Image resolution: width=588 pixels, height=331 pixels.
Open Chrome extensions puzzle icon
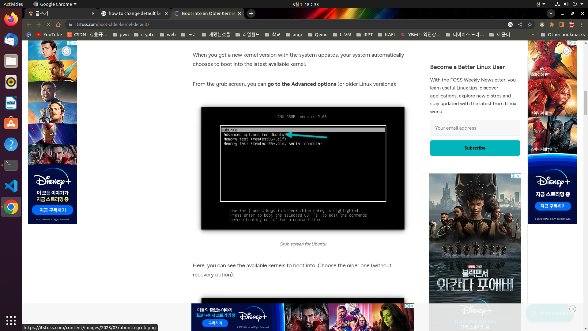552,25
